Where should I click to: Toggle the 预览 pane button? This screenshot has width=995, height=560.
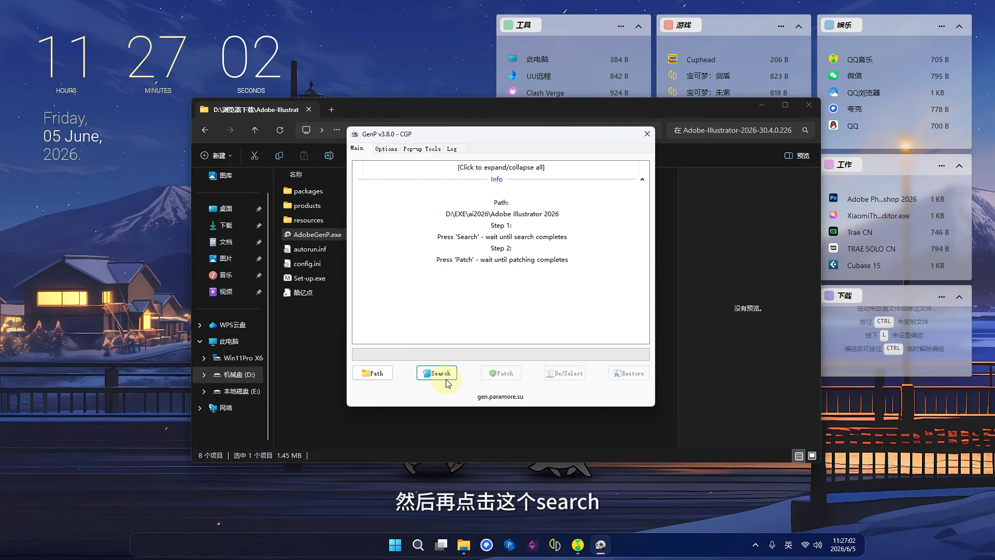tap(797, 156)
